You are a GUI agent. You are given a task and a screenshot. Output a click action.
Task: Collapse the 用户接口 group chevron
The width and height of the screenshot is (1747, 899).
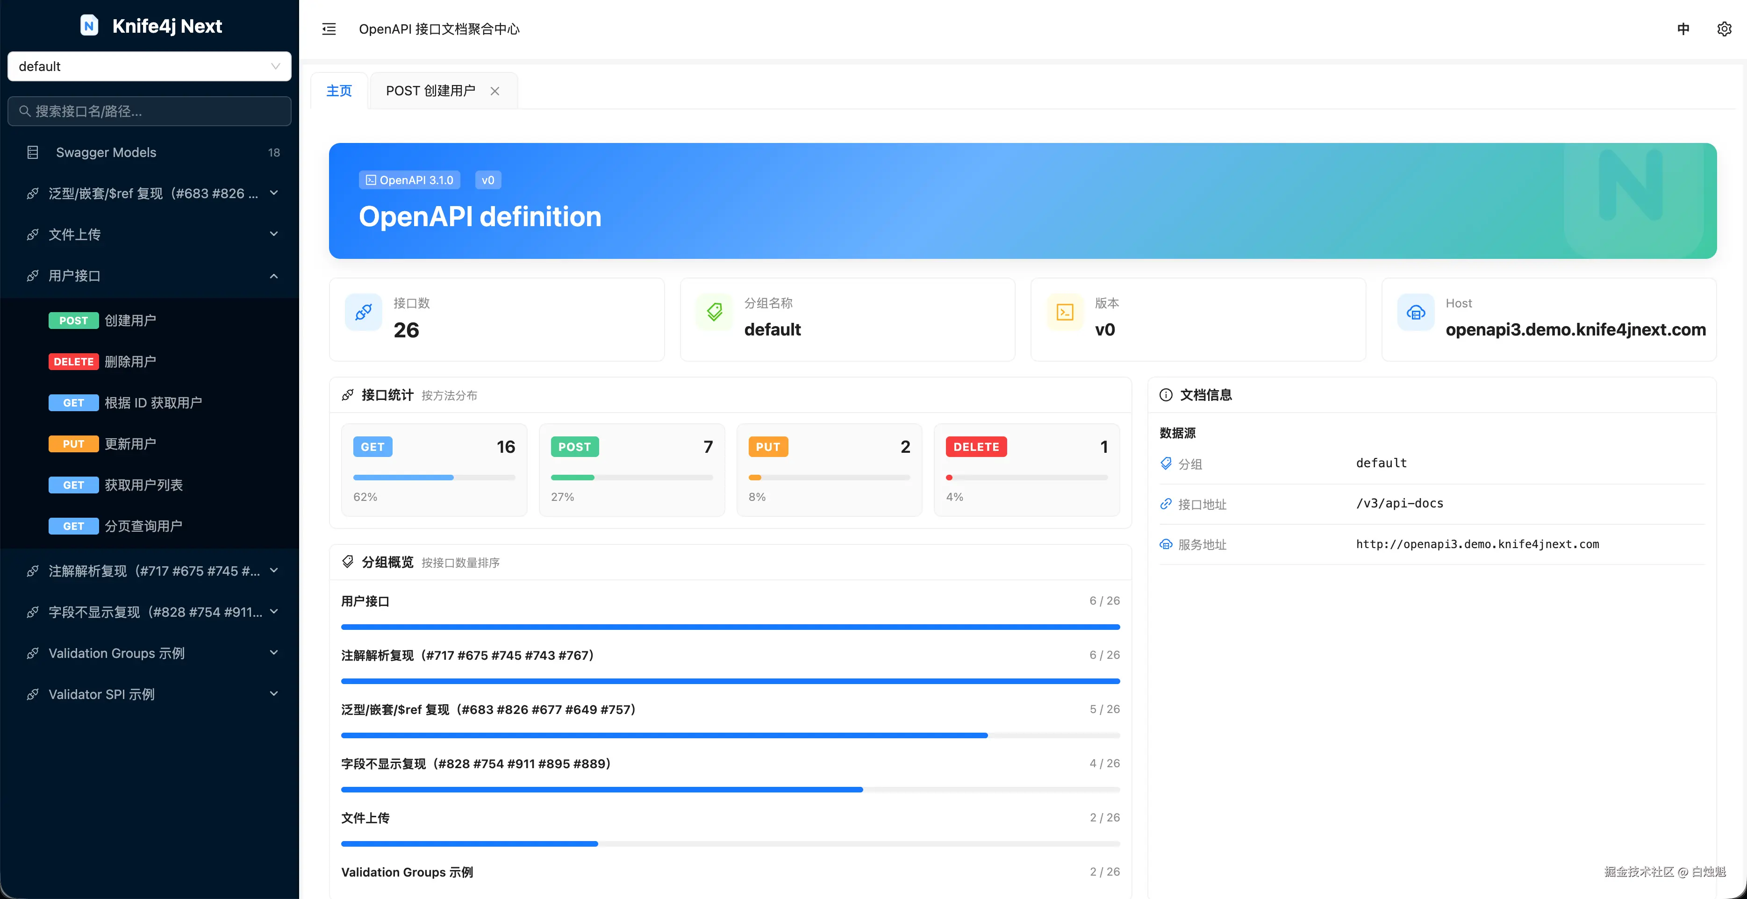pos(274,276)
